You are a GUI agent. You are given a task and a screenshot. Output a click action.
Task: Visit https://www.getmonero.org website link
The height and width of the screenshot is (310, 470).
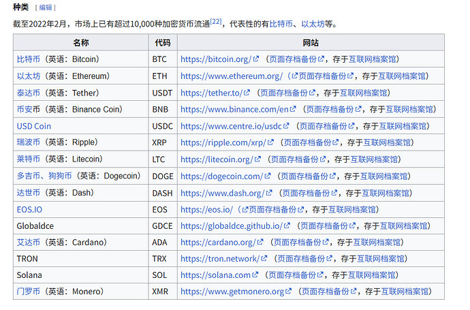[x=236, y=292]
